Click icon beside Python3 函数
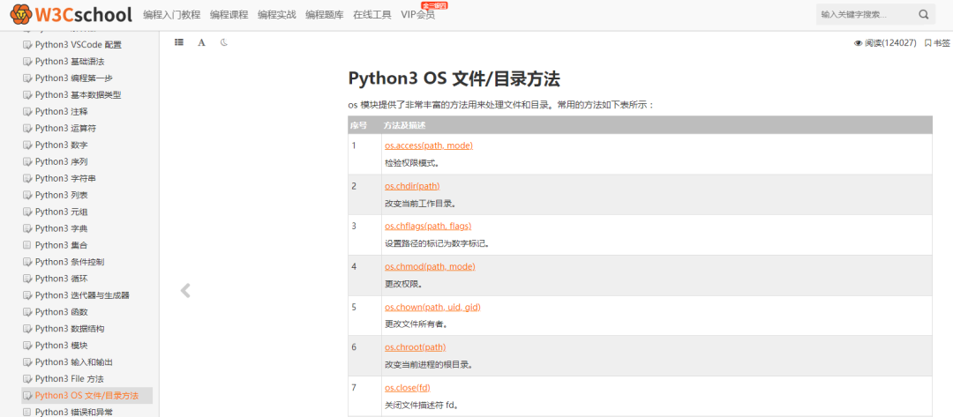 click(26, 311)
